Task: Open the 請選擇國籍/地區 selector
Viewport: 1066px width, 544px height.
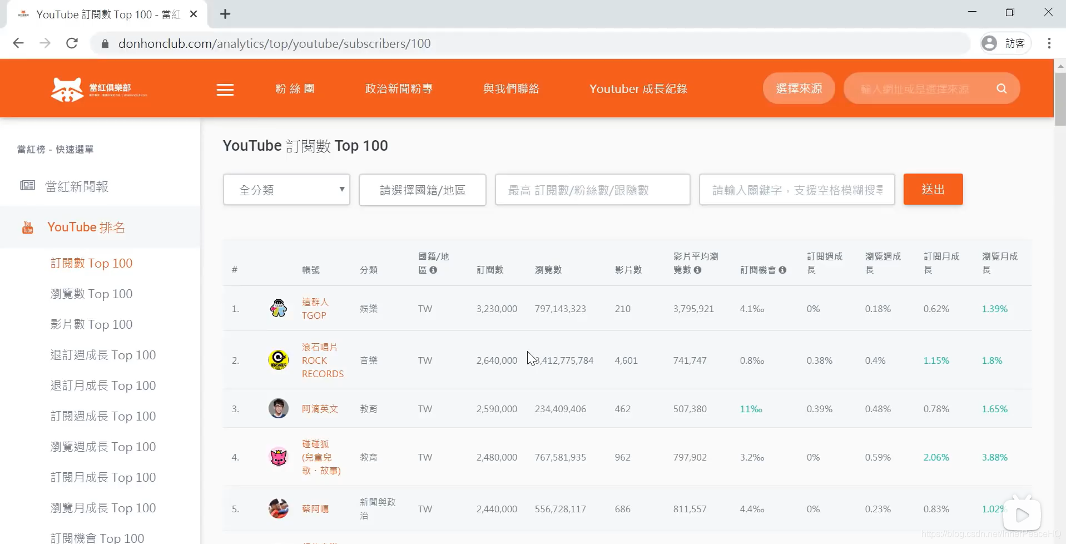Action: click(x=422, y=190)
